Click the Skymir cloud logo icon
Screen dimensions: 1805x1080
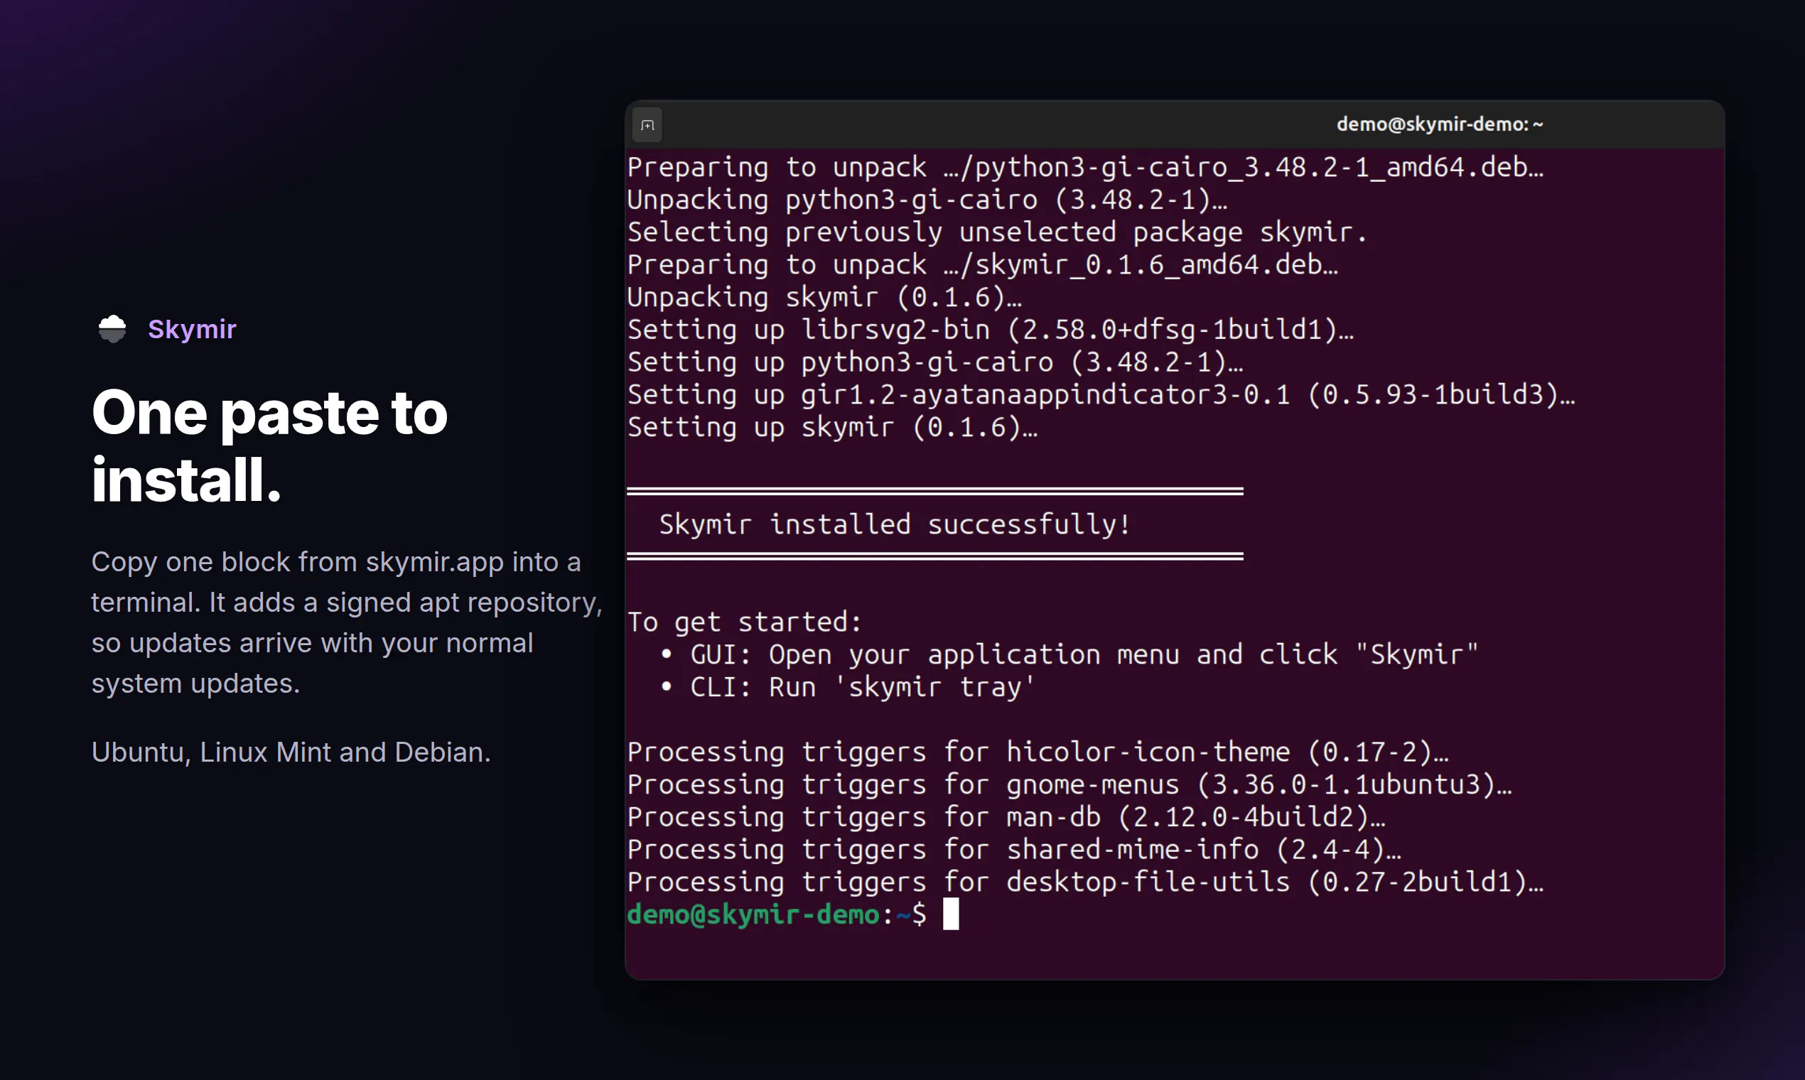(x=112, y=329)
